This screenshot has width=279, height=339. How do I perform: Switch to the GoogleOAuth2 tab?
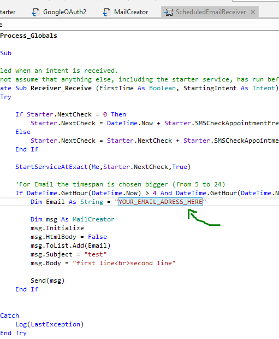pyautogui.click(x=59, y=12)
